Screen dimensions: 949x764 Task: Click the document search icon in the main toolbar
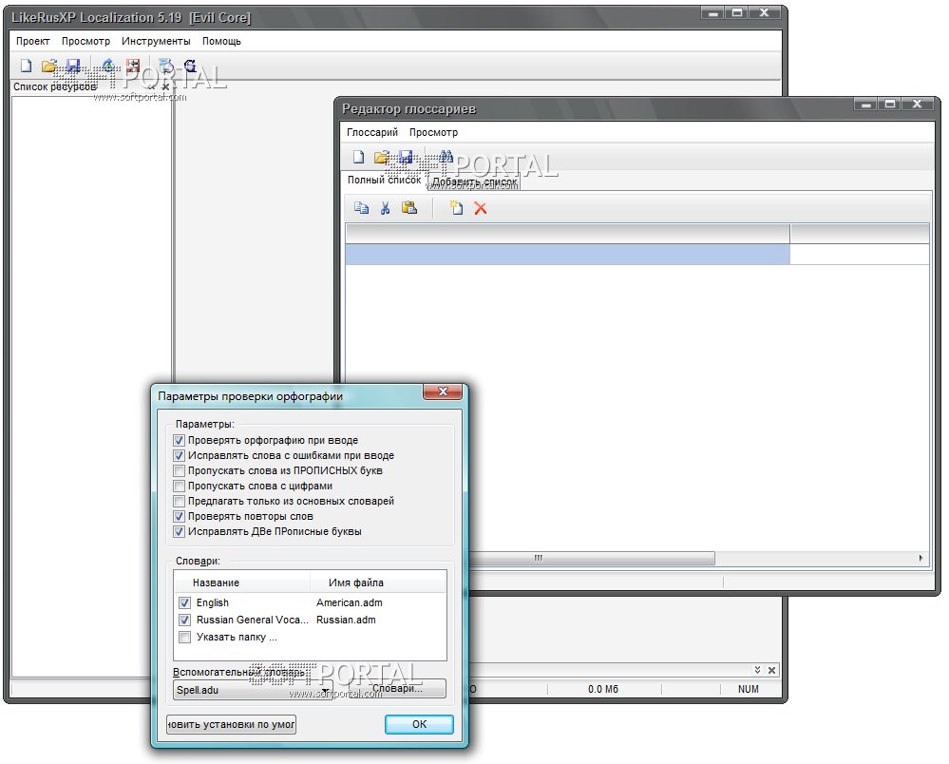pyautogui.click(x=166, y=66)
